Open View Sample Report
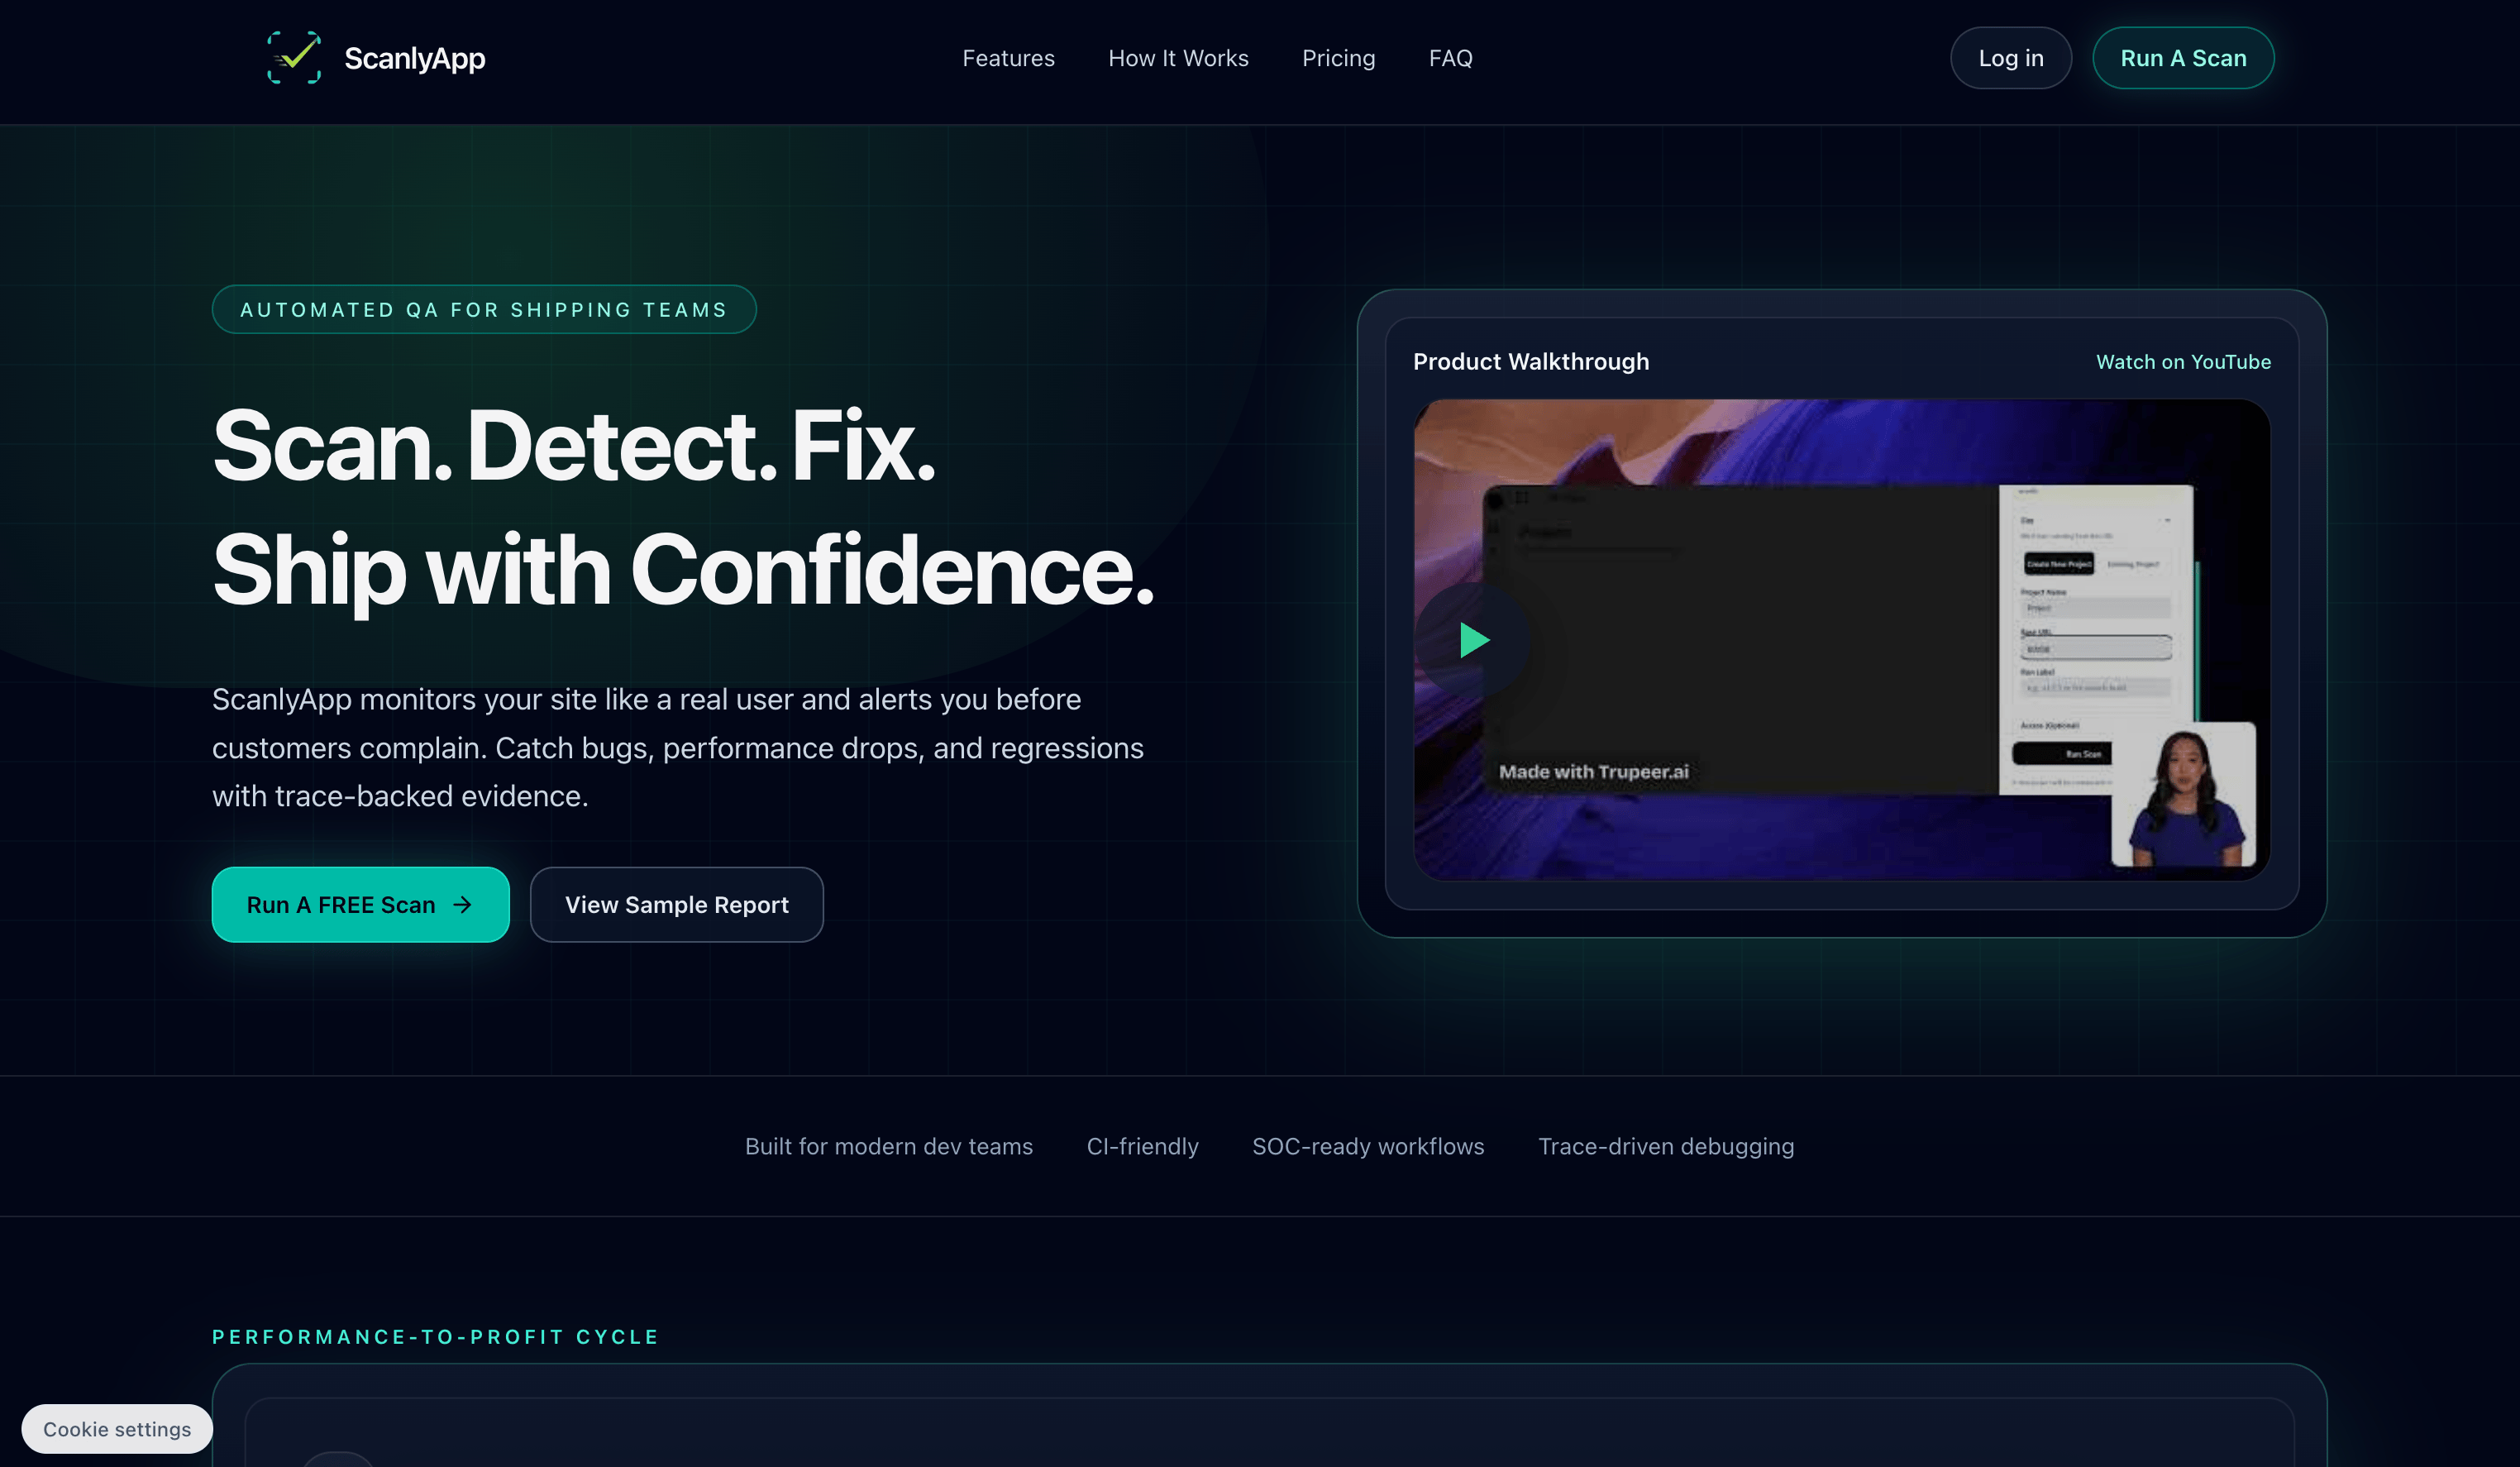2520x1467 pixels. 676,905
